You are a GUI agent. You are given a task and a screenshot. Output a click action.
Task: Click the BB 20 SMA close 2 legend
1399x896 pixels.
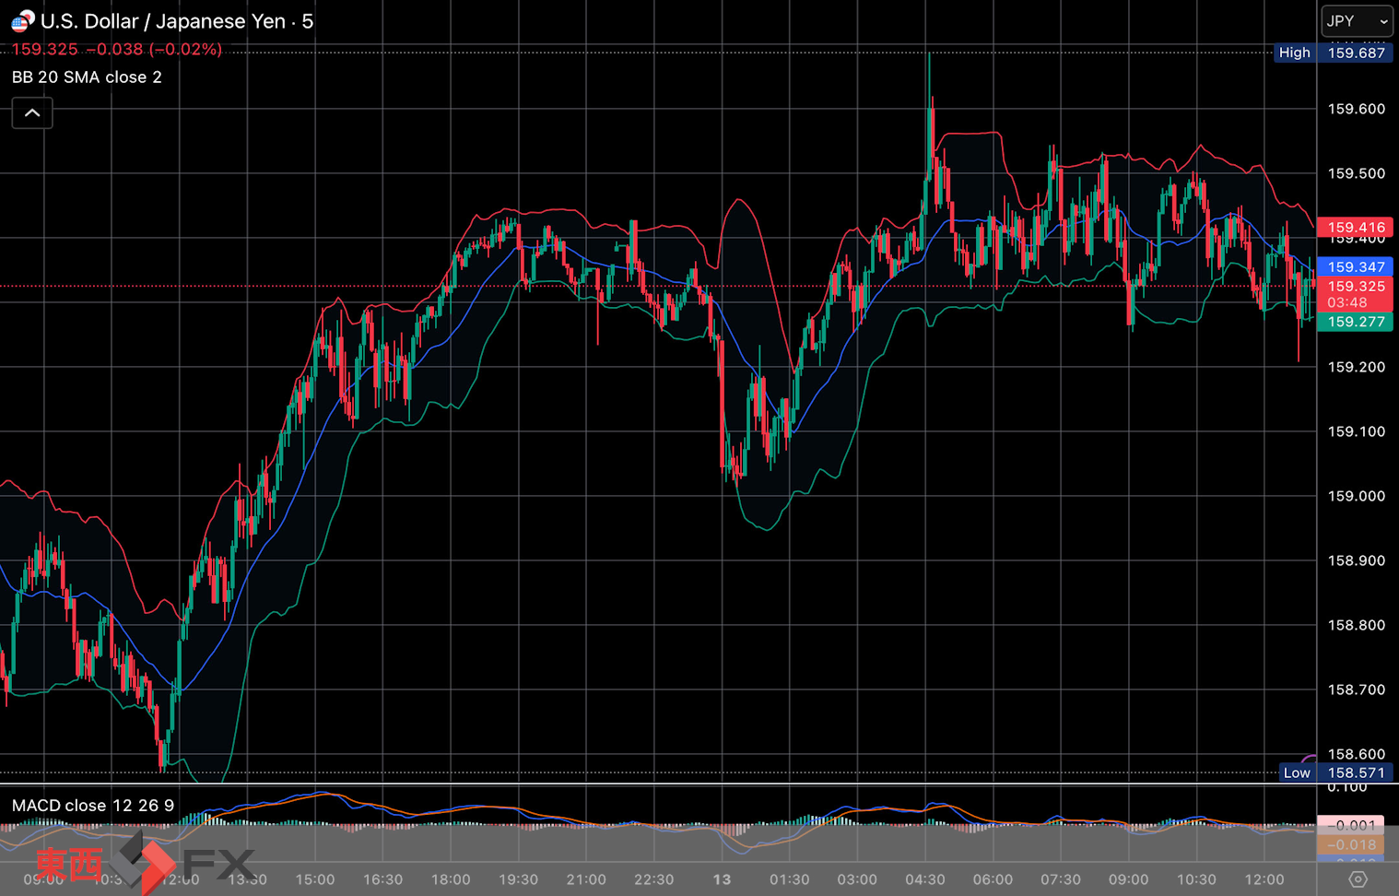(87, 77)
